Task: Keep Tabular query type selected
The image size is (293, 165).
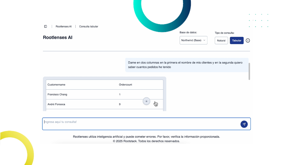Action: tap(236, 40)
